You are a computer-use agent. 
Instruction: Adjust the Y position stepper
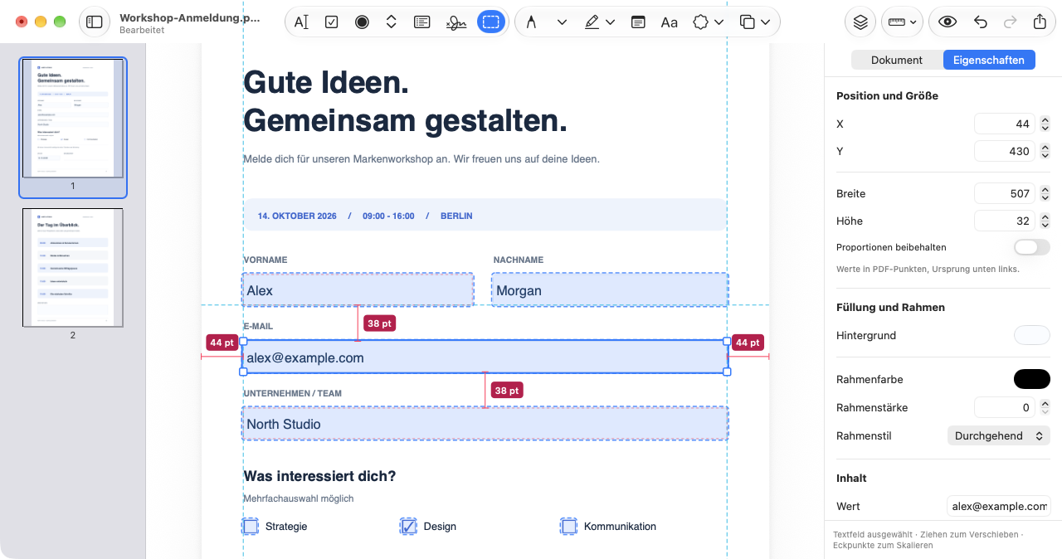[1045, 151]
